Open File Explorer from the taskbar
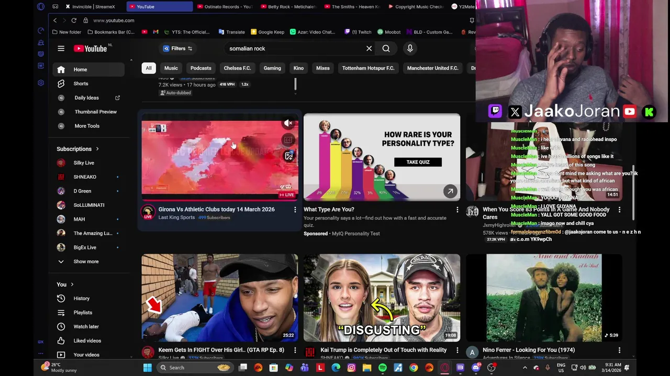 tap(367, 368)
